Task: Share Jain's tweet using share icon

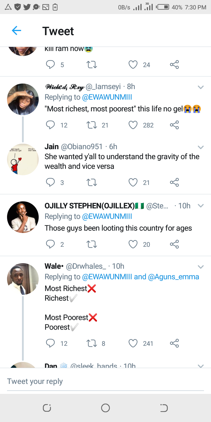Action: click(x=174, y=183)
